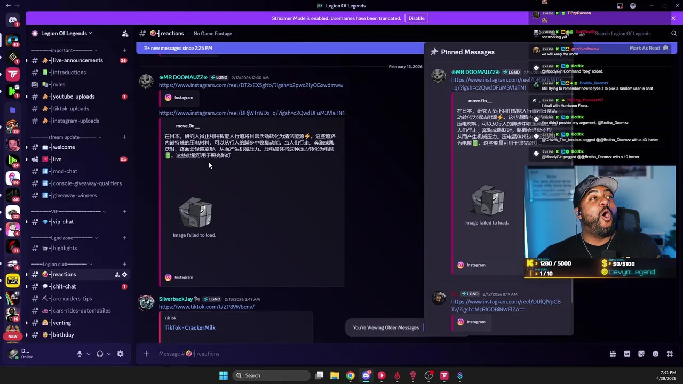Open Windows Start menu
Screen dimensions: 683x384
(224, 375)
